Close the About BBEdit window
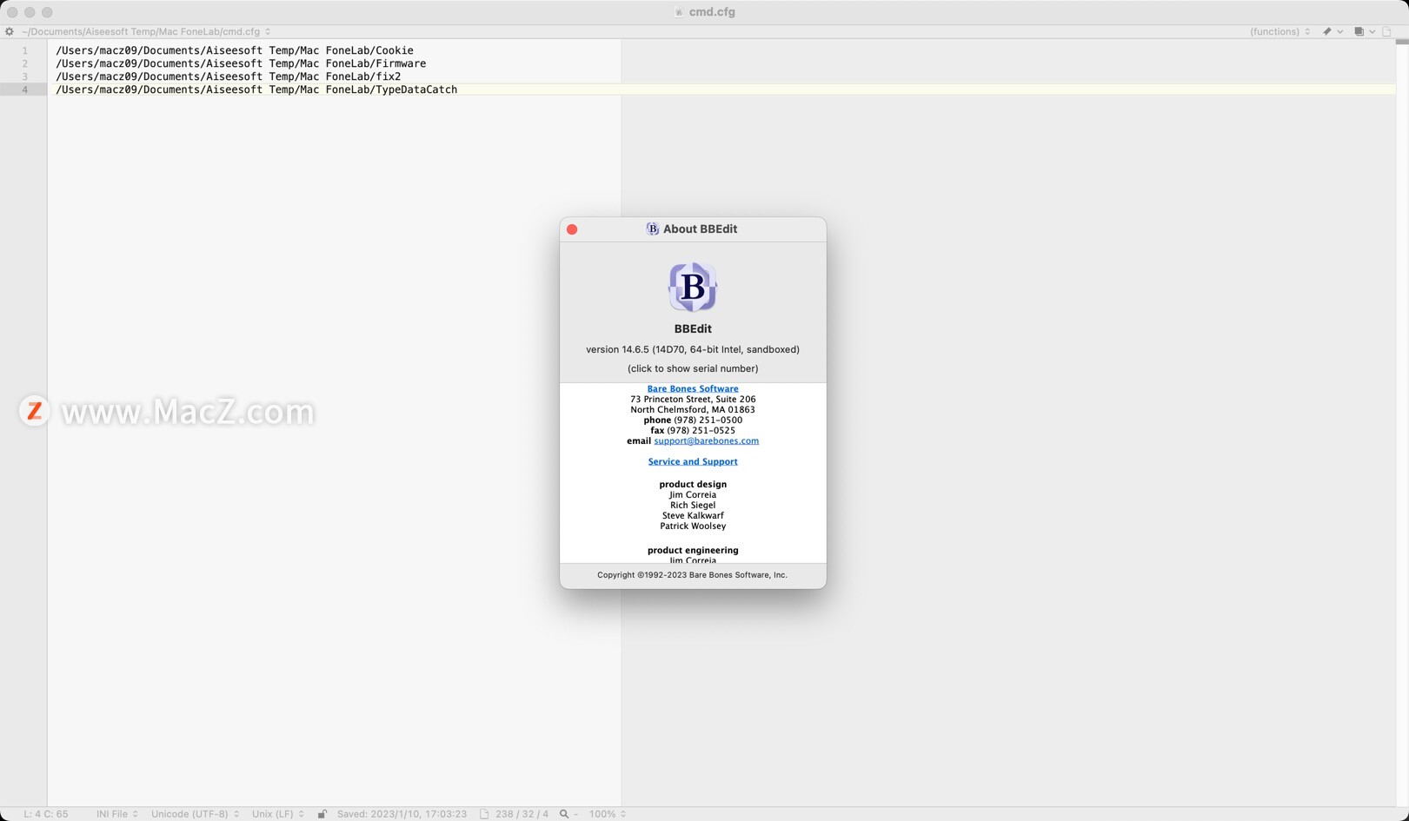Viewport: 1409px width, 821px height. click(572, 229)
